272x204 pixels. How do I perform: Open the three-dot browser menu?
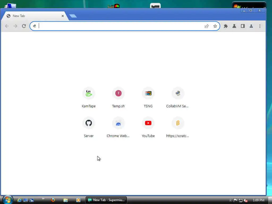click(x=260, y=26)
